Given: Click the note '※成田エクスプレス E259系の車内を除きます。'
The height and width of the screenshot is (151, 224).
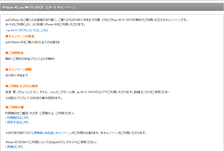Looking at the screenshot, I should point(34,98).
